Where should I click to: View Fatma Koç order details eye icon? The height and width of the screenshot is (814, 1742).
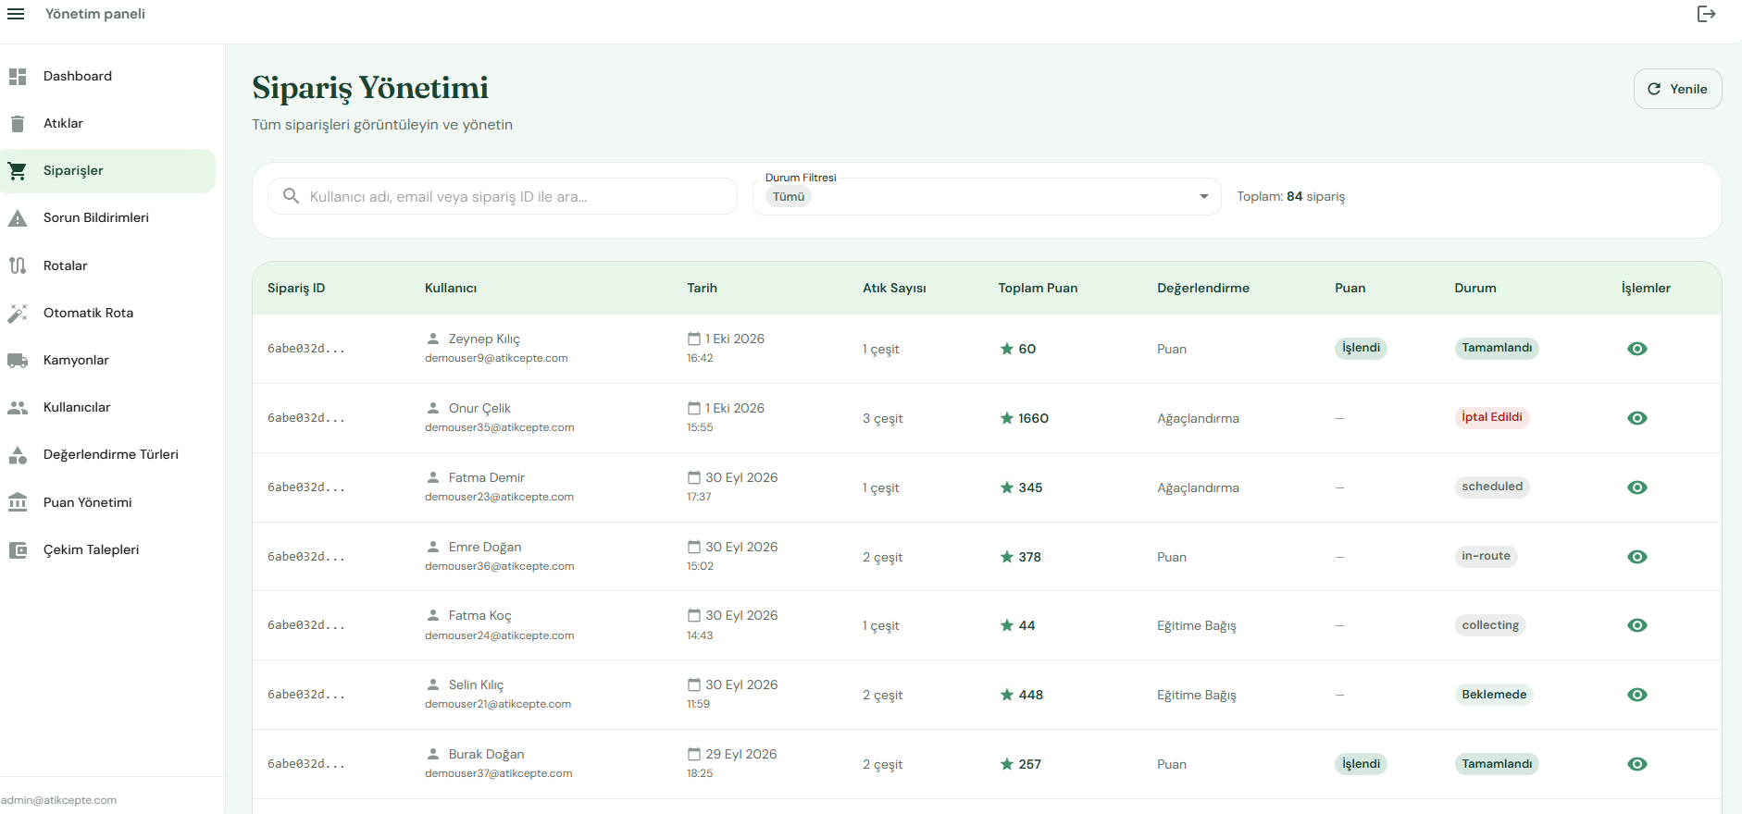[x=1637, y=625]
